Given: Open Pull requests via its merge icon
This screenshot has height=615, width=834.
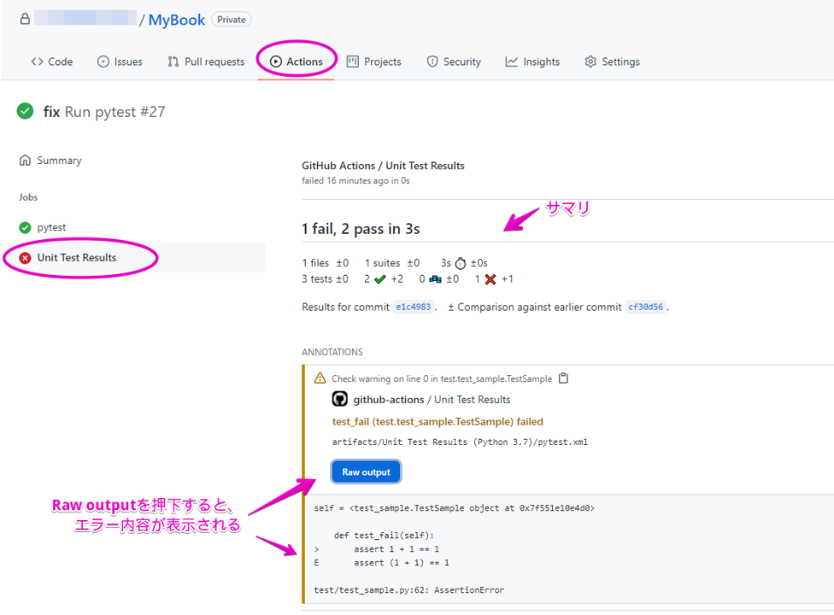Looking at the screenshot, I should coord(171,61).
